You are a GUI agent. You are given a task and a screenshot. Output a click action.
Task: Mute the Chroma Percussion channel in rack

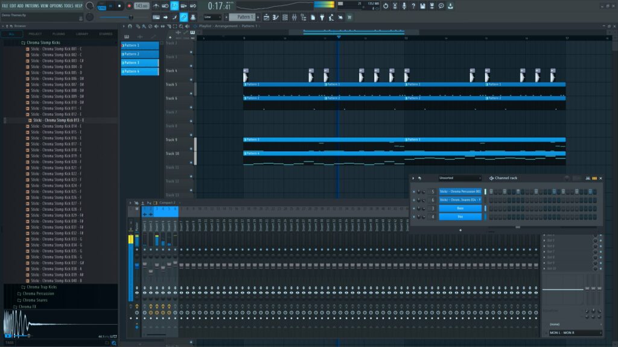coord(414,192)
